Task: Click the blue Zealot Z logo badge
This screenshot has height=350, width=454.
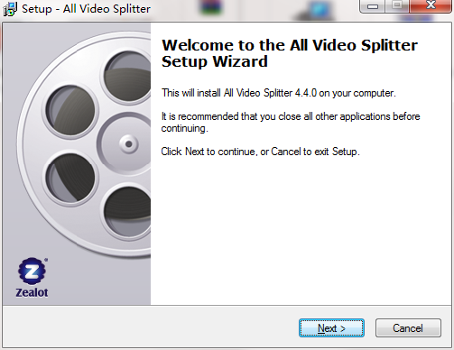Action: [32, 271]
